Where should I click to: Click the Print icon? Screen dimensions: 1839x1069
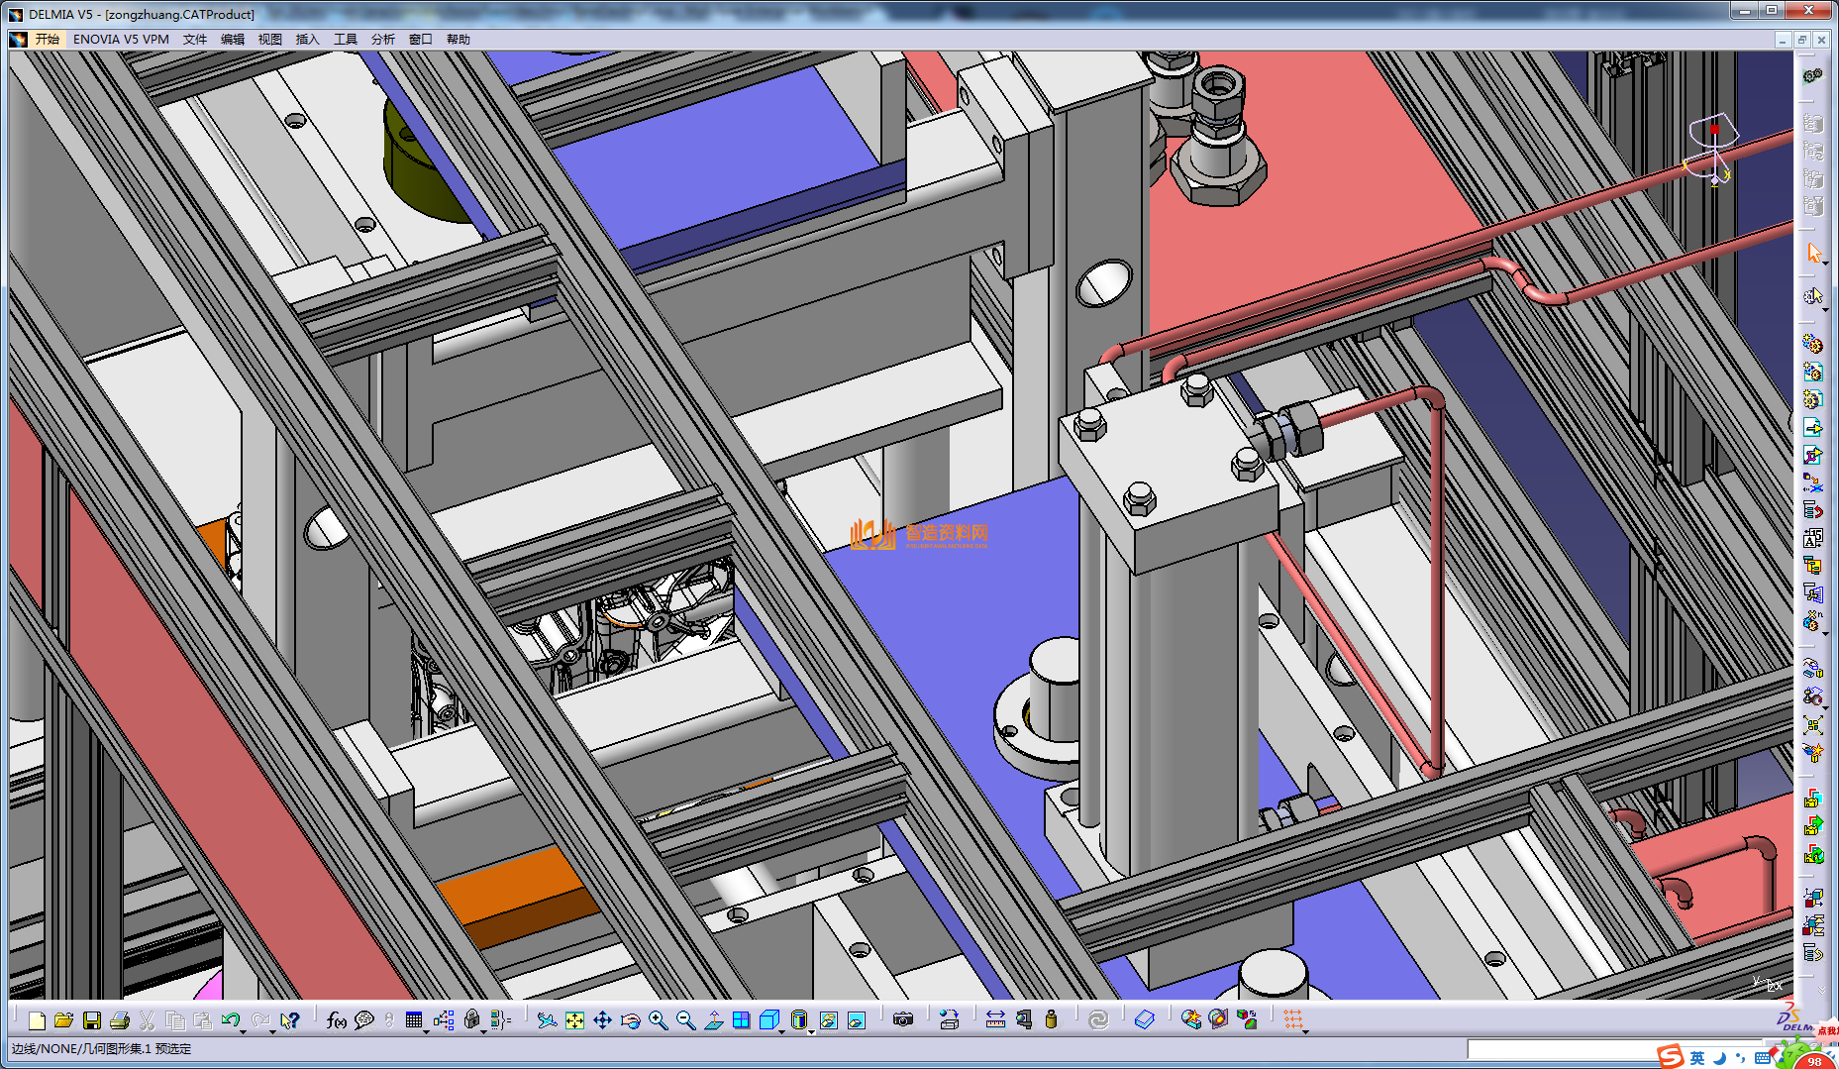coord(120,1020)
